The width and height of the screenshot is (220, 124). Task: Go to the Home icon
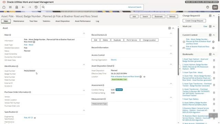click(x=4, y=7)
